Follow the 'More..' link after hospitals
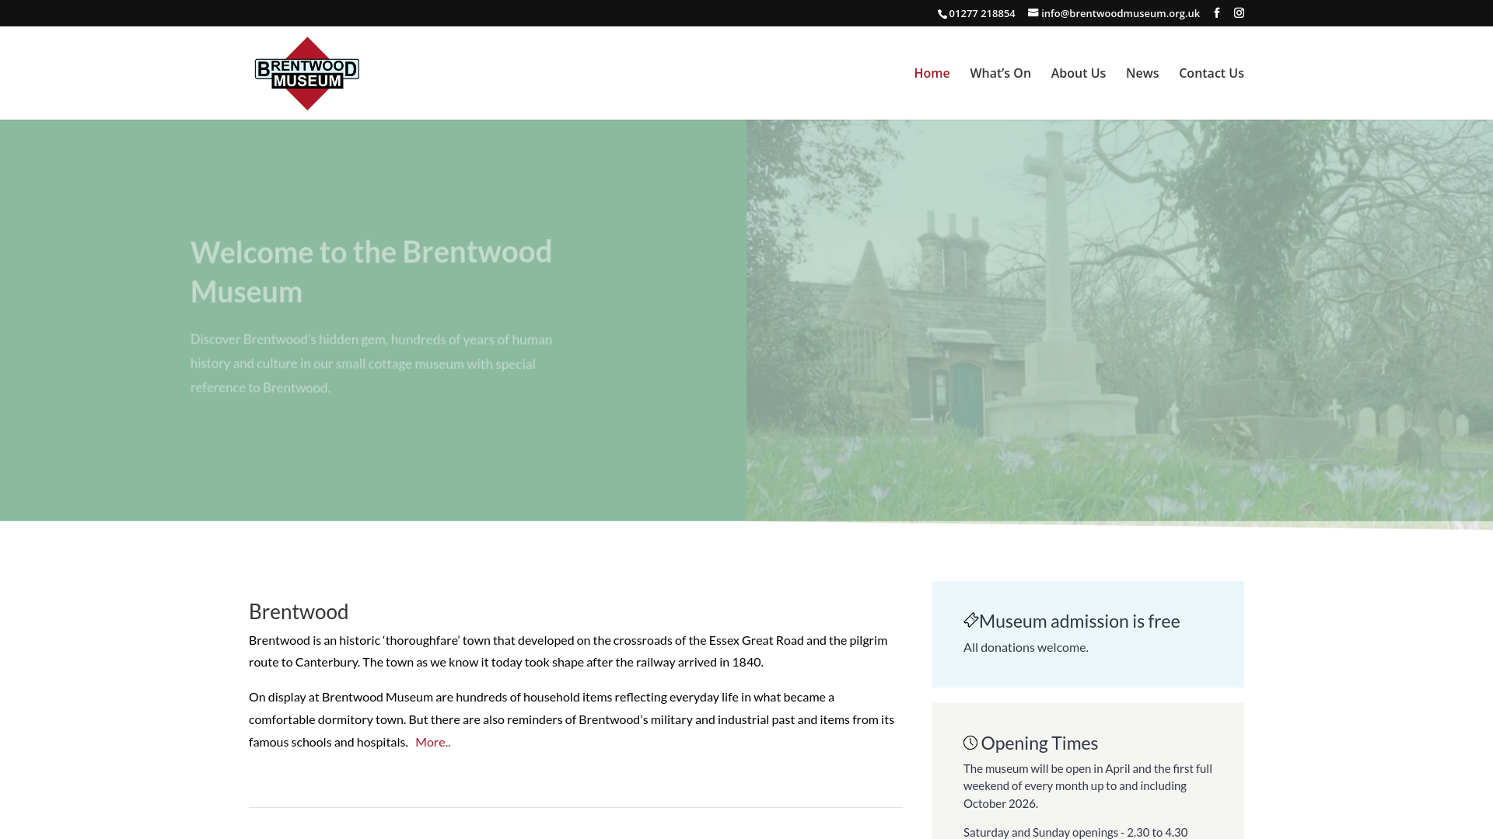This screenshot has width=1493, height=839. pos(432,742)
